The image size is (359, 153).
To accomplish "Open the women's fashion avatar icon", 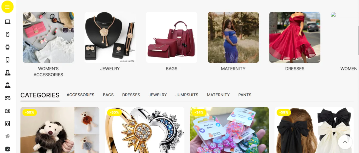I will 7,73.
